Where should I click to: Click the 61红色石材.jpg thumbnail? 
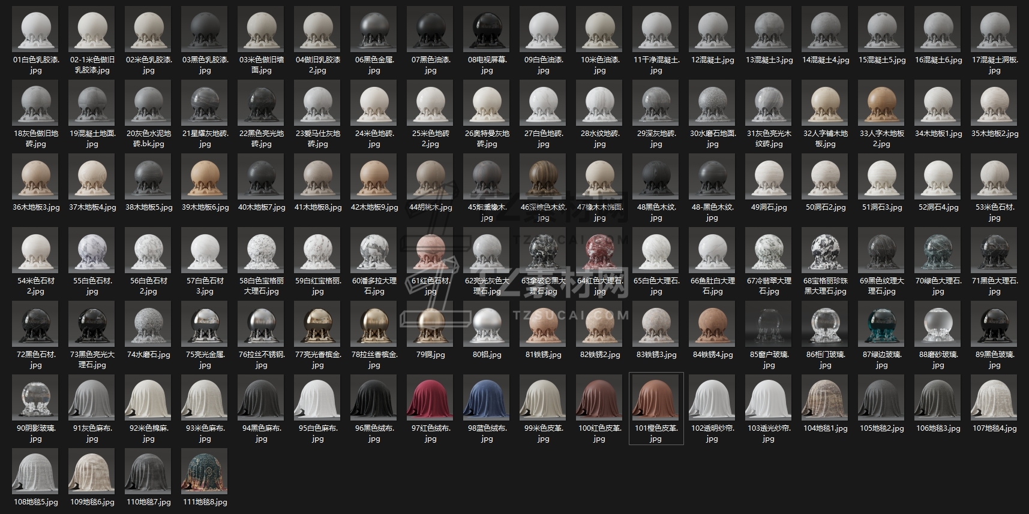pos(430,250)
